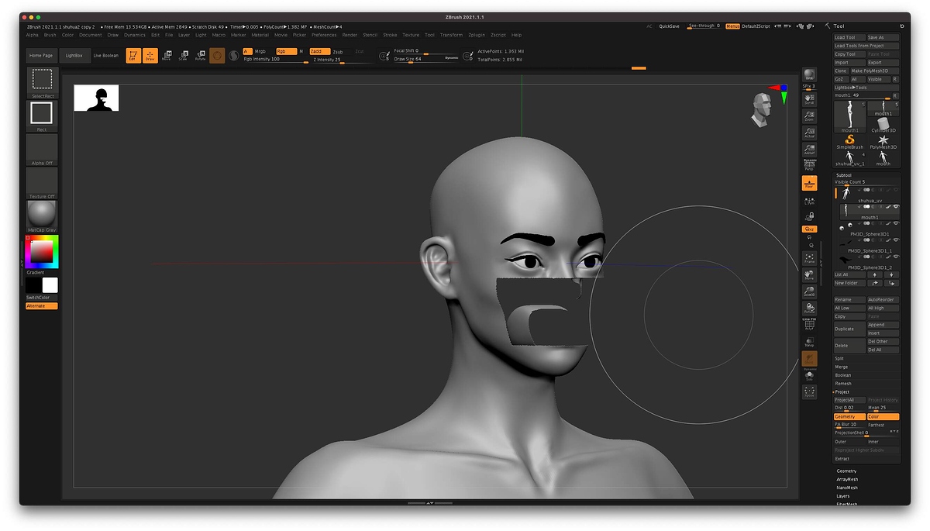Click the Zoom3D icon

click(x=809, y=291)
